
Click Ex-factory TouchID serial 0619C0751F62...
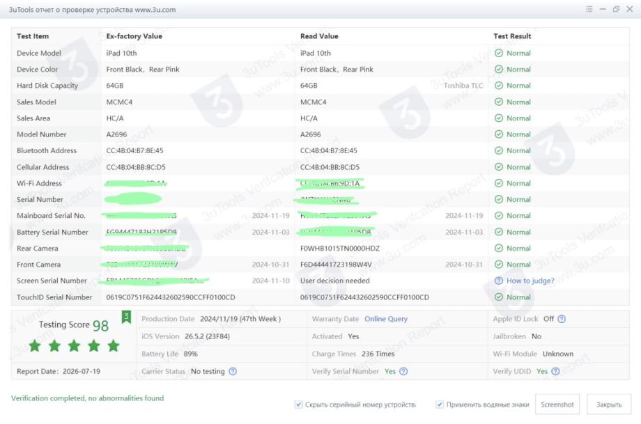[x=171, y=297]
